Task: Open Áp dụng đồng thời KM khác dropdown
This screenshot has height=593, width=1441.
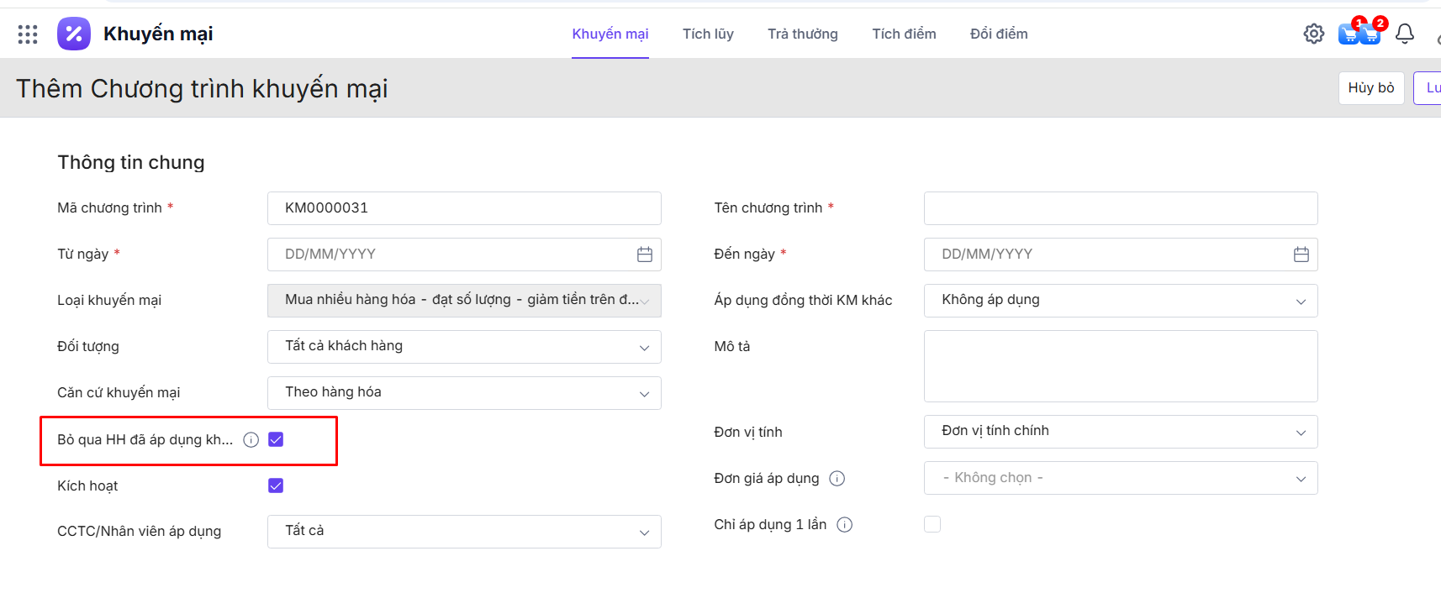Action: pos(1120,301)
